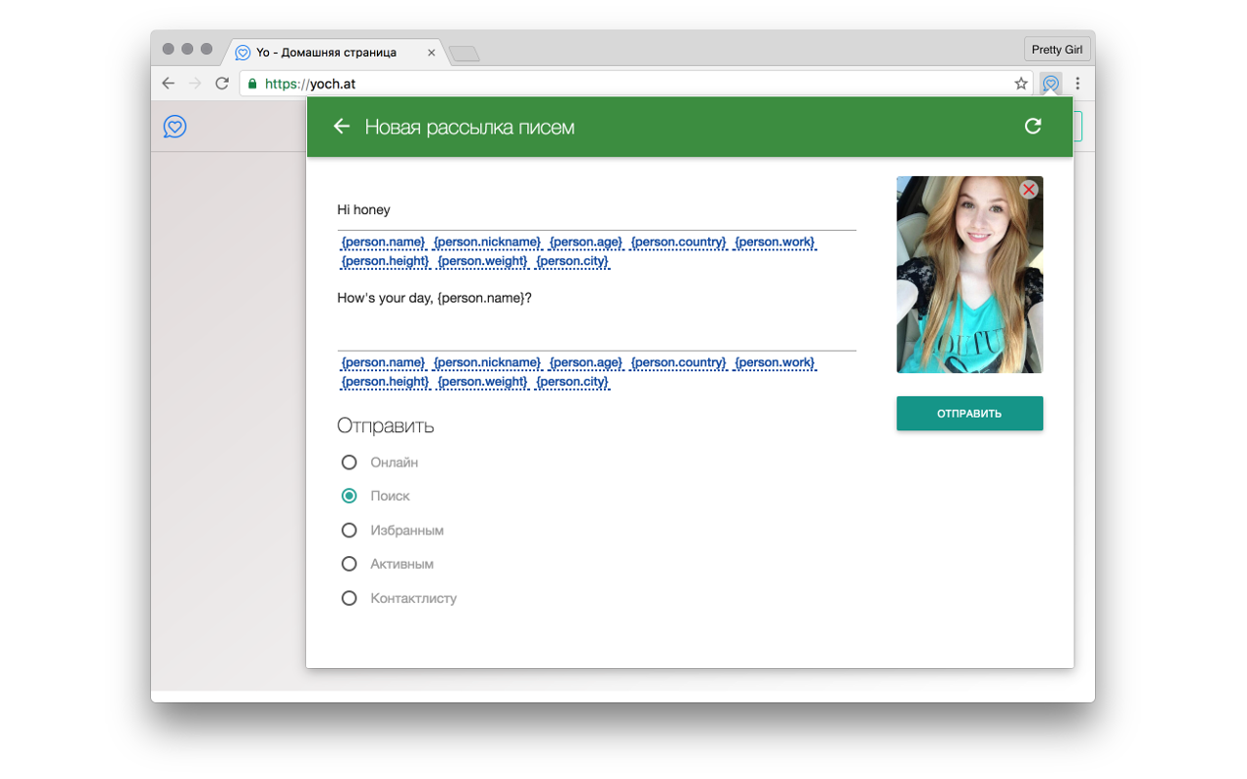Image resolution: width=1247 pixels, height=779 pixels.
Task: Refresh the mailing form using the header reload icon
Action: pyautogui.click(x=1033, y=127)
